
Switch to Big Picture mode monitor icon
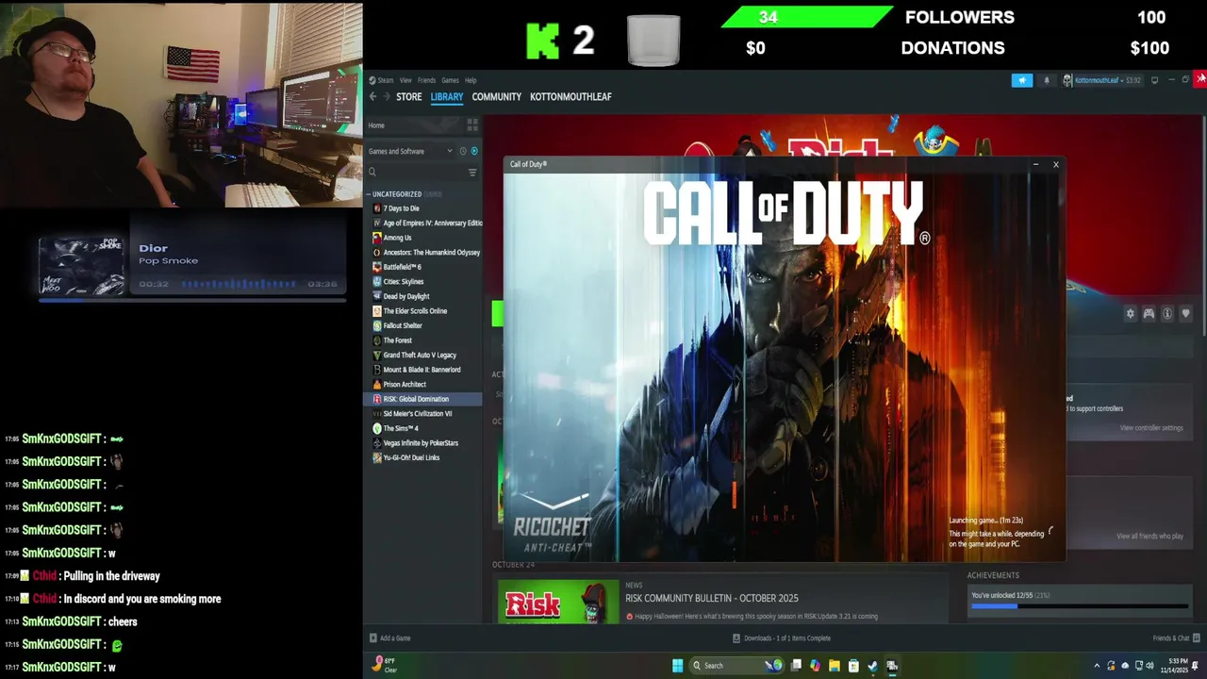tap(1155, 80)
